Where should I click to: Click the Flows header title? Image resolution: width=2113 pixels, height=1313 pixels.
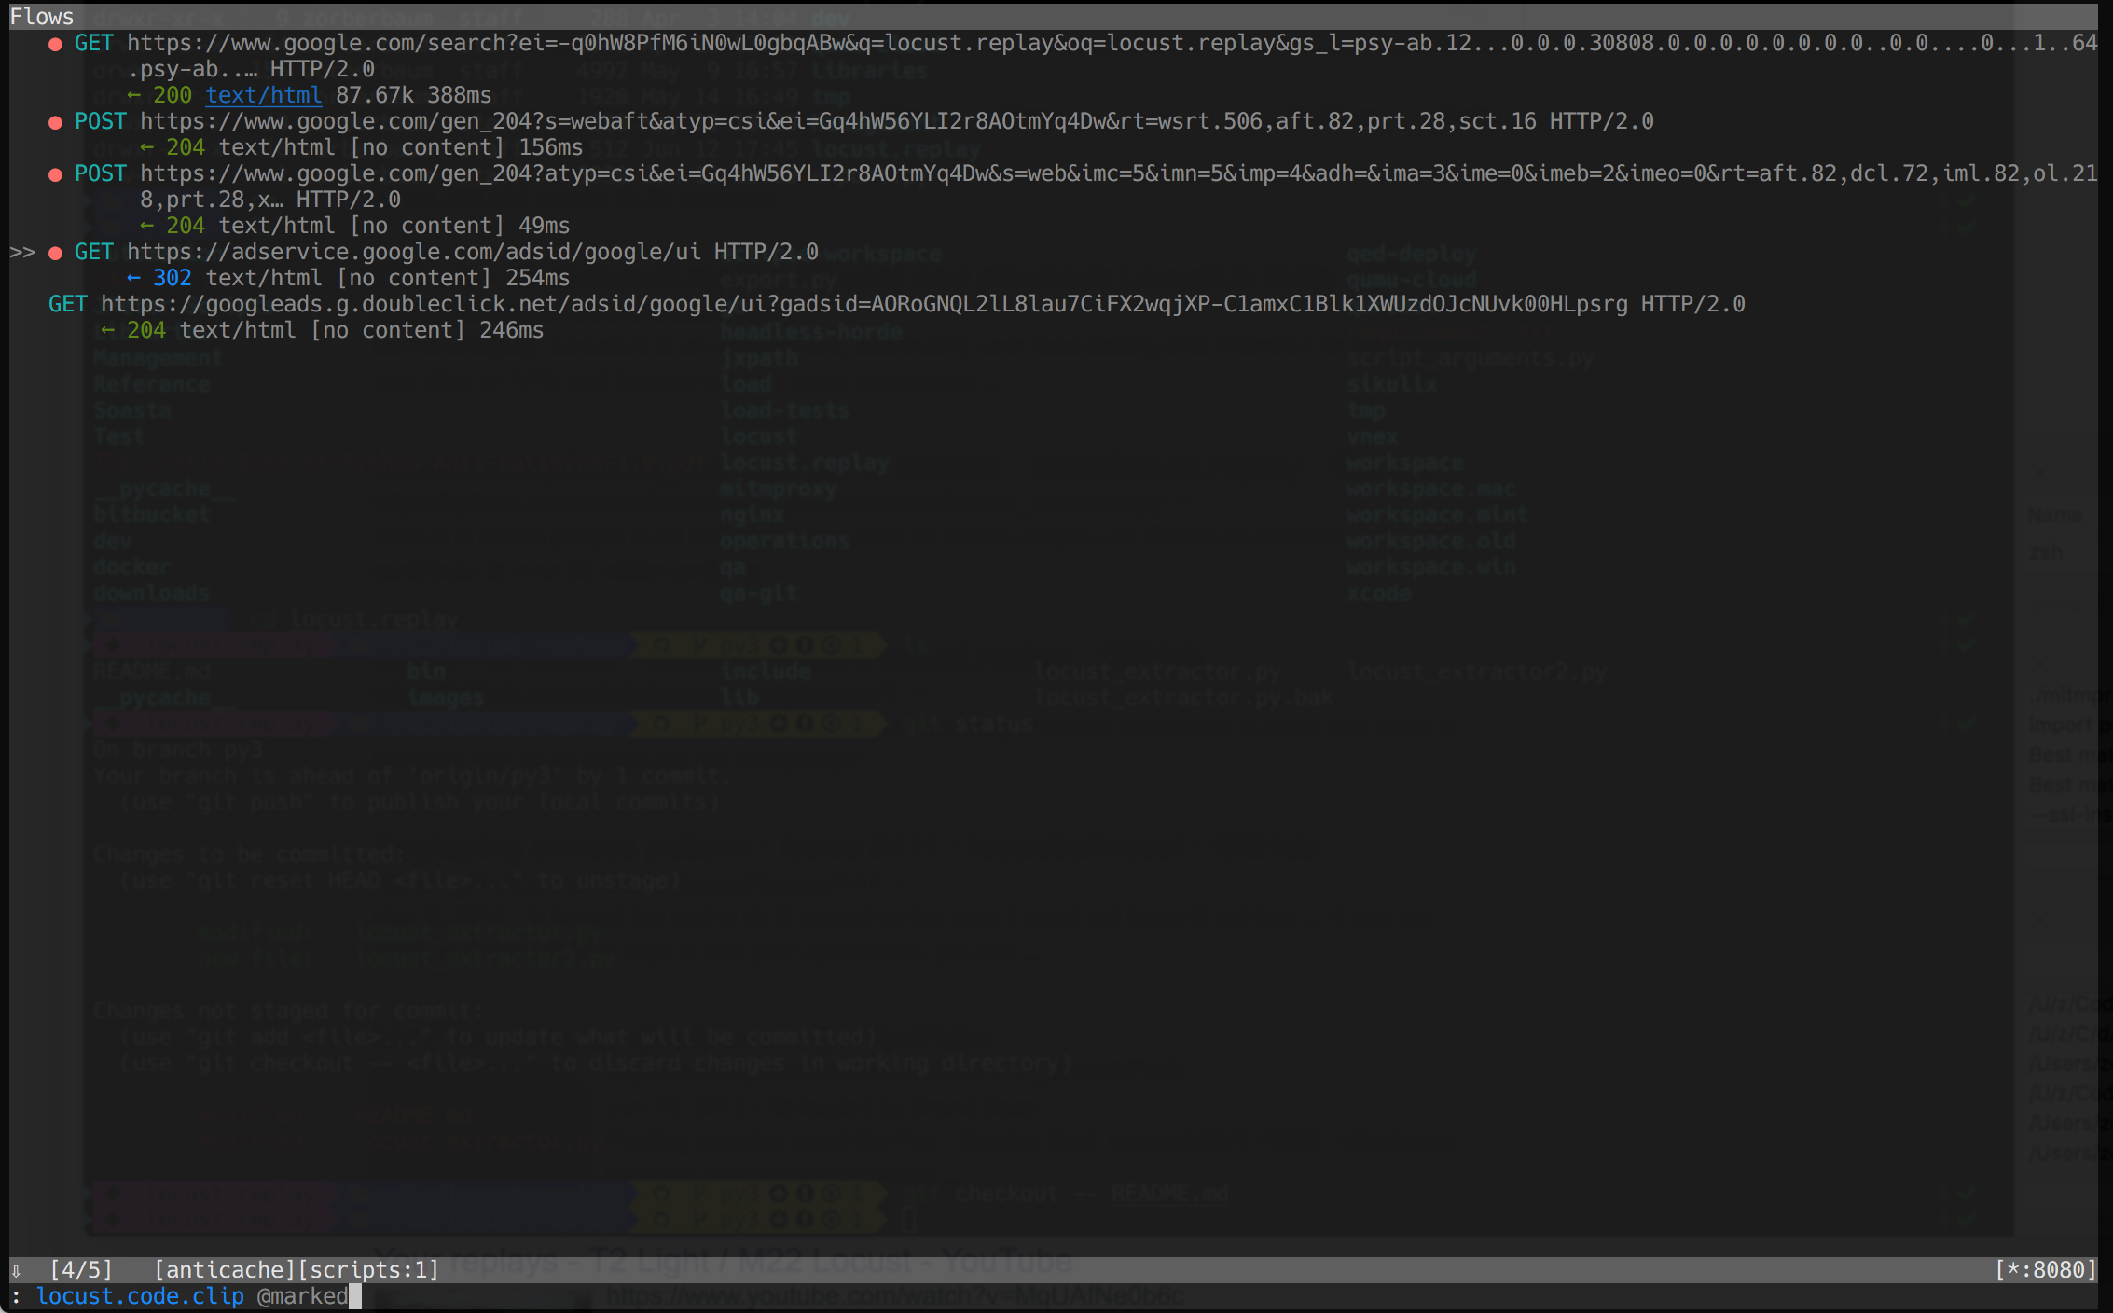[42, 17]
